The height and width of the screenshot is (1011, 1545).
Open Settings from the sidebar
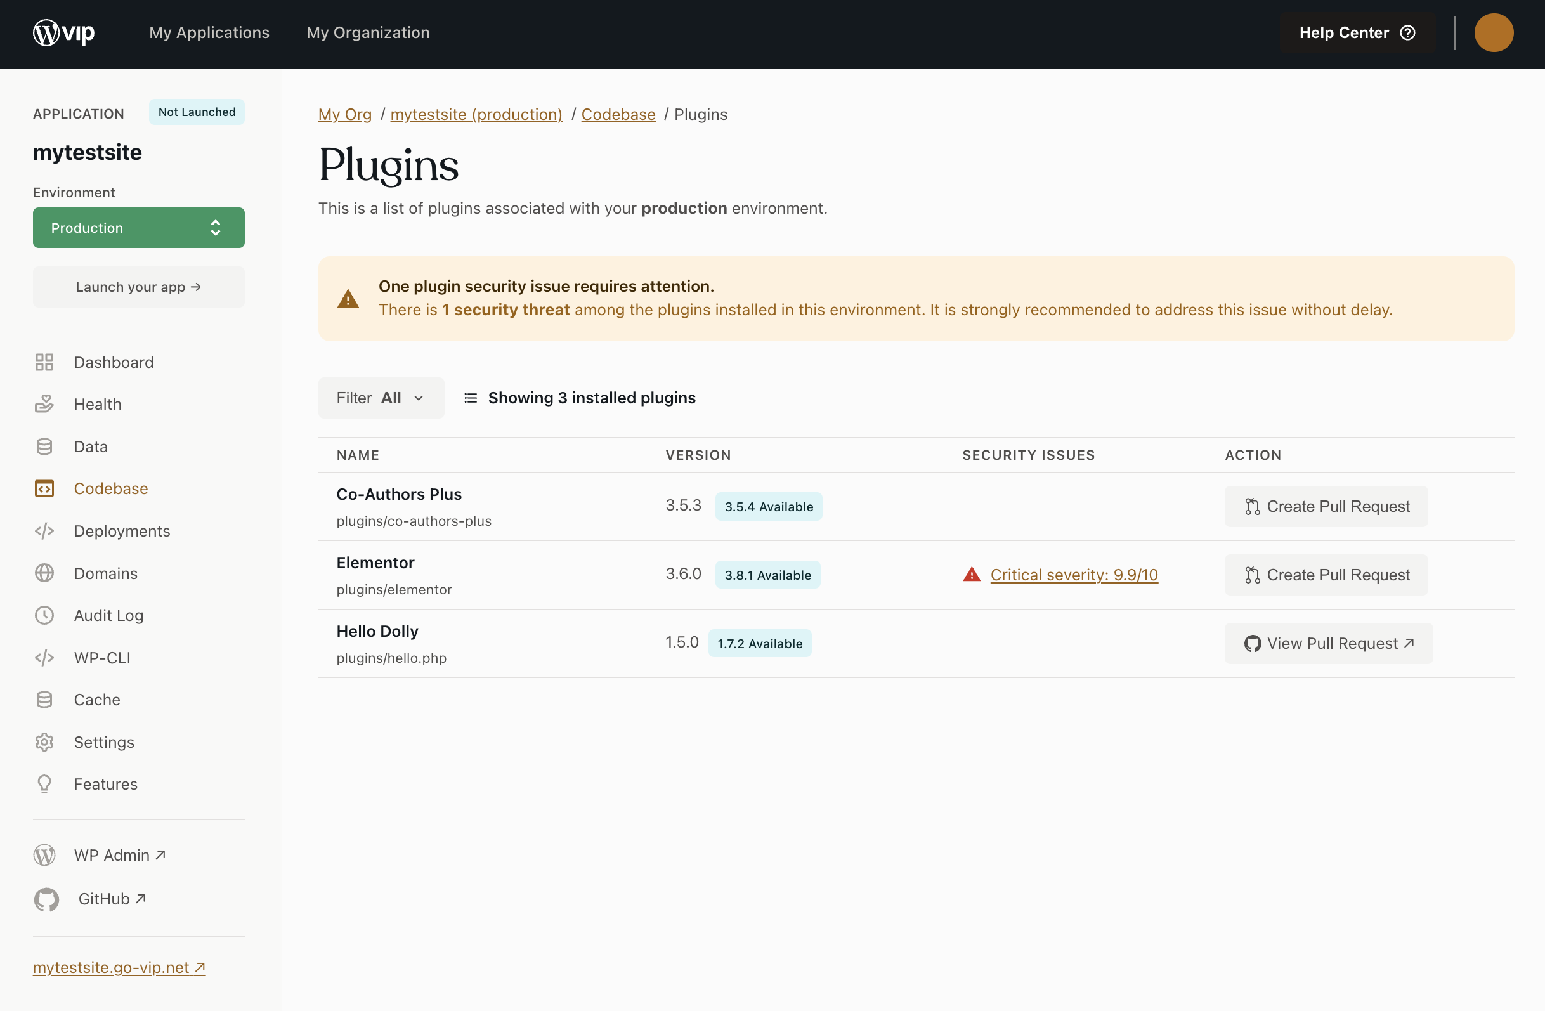[x=104, y=742]
